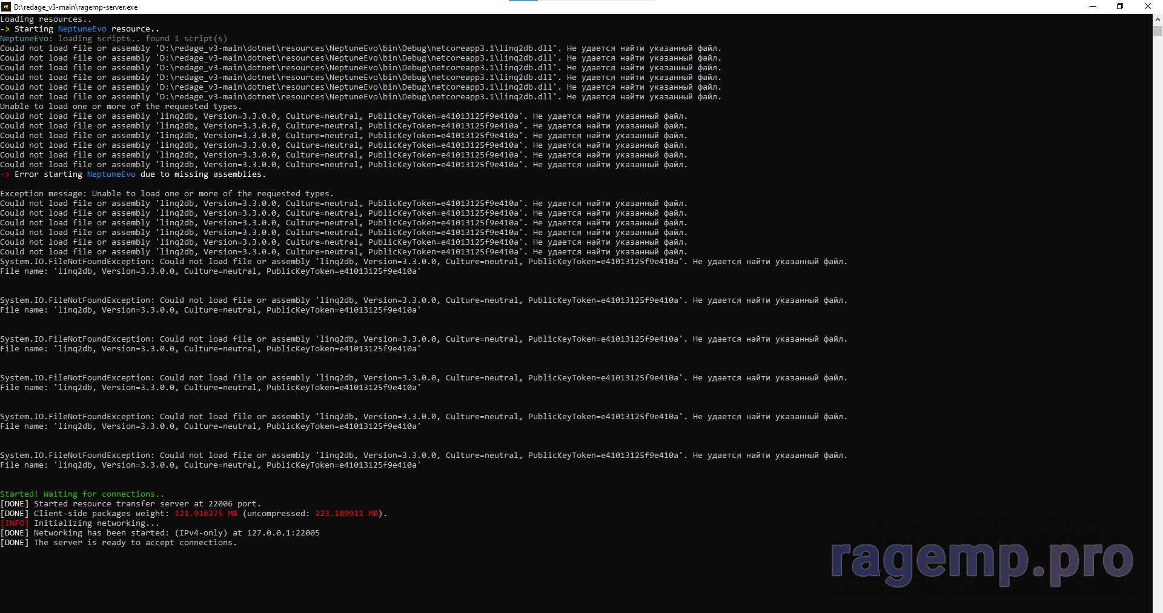Screen dimensions: 1163x613
Task: Click '[INFO] Initializing networking...' line
Action: click(80, 523)
